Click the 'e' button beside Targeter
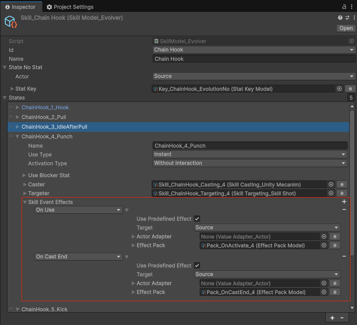357x325 pixels. [342, 193]
